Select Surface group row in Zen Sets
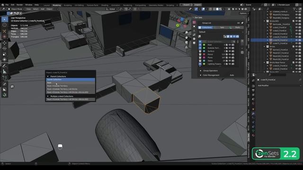 [x=211, y=51]
